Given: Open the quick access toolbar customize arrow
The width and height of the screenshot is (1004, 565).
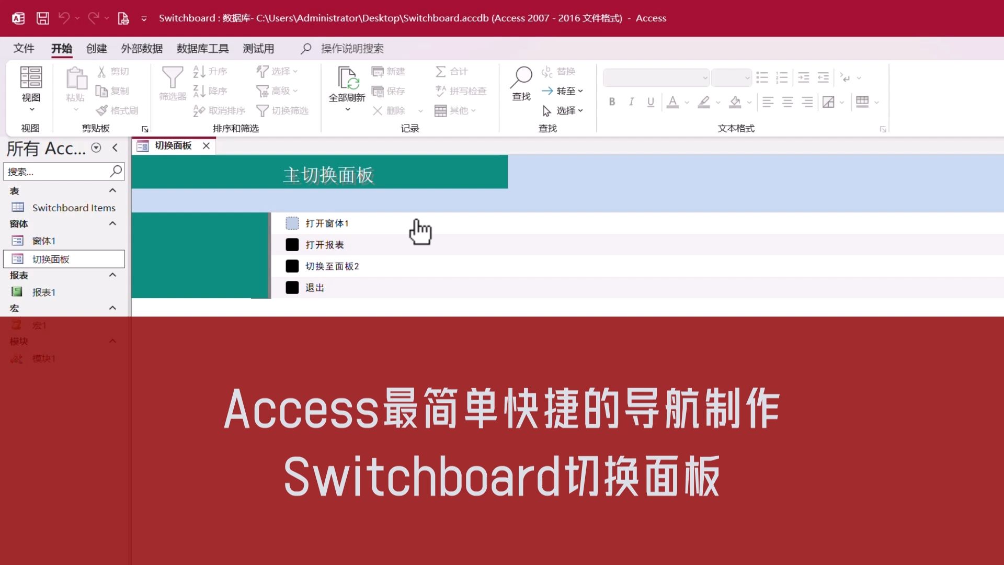Looking at the screenshot, I should pyautogui.click(x=144, y=19).
